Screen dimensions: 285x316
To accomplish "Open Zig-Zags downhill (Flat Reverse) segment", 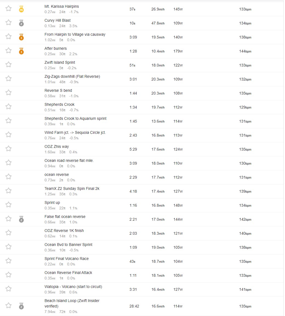I will 72,76.
